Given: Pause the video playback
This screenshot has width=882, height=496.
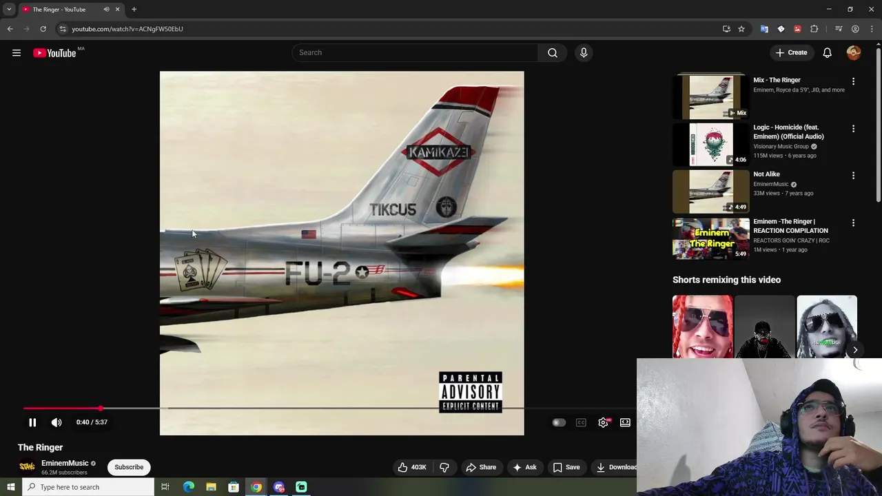Looking at the screenshot, I should tap(32, 422).
